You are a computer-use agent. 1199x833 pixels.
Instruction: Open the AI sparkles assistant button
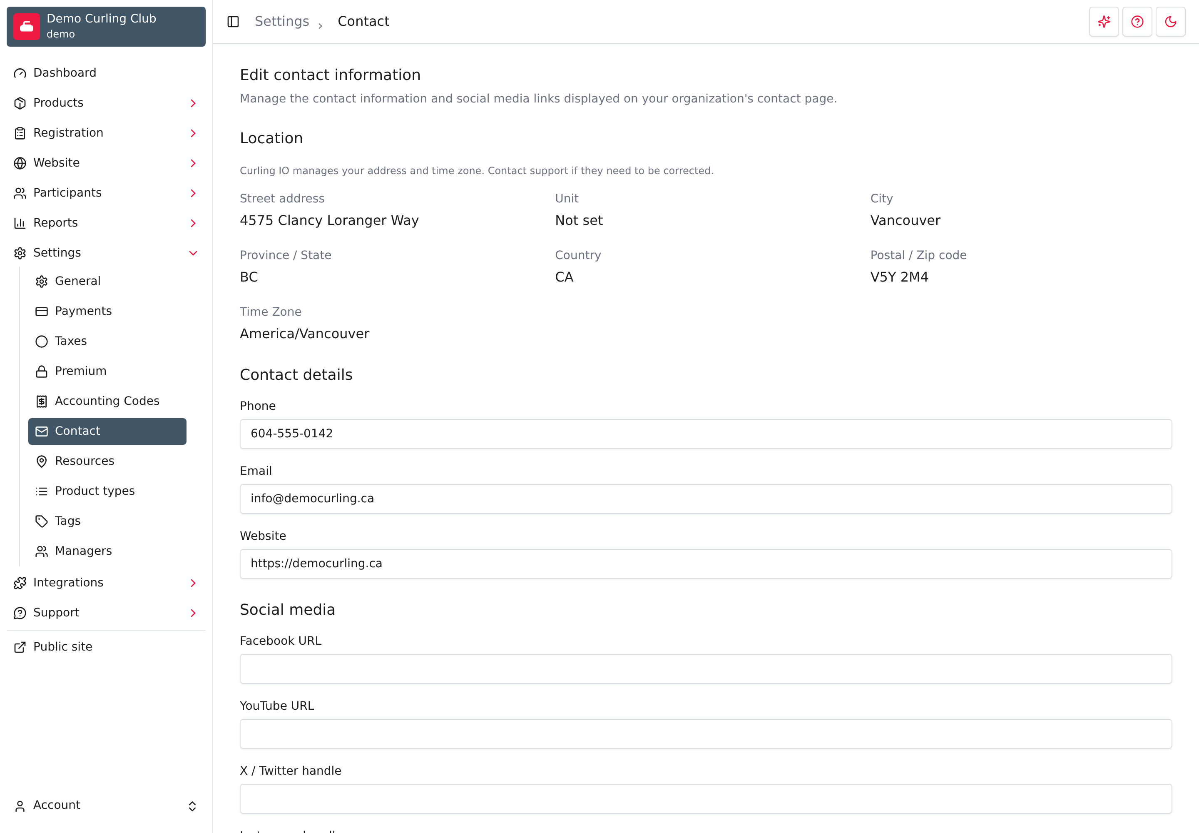(1104, 21)
